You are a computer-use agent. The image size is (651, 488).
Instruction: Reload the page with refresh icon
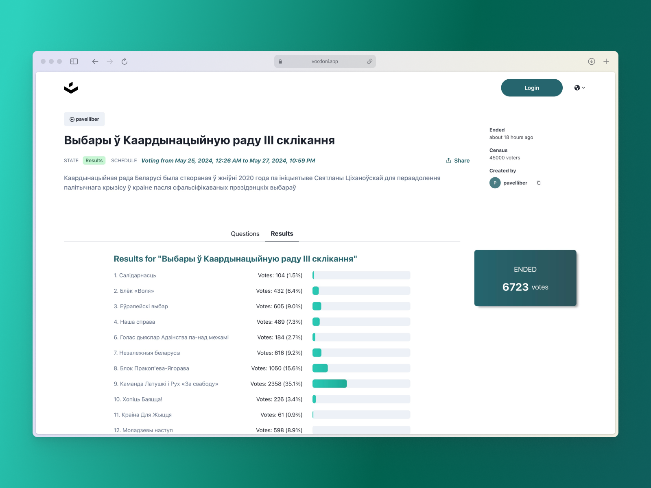point(125,61)
